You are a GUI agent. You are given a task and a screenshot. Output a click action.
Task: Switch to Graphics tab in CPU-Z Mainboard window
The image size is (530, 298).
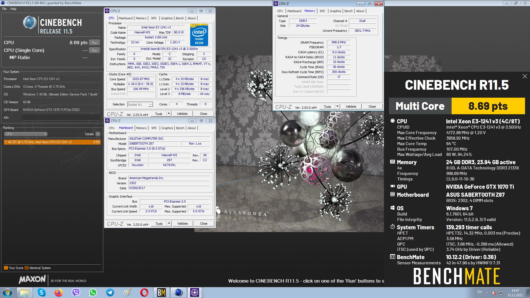coord(167,128)
